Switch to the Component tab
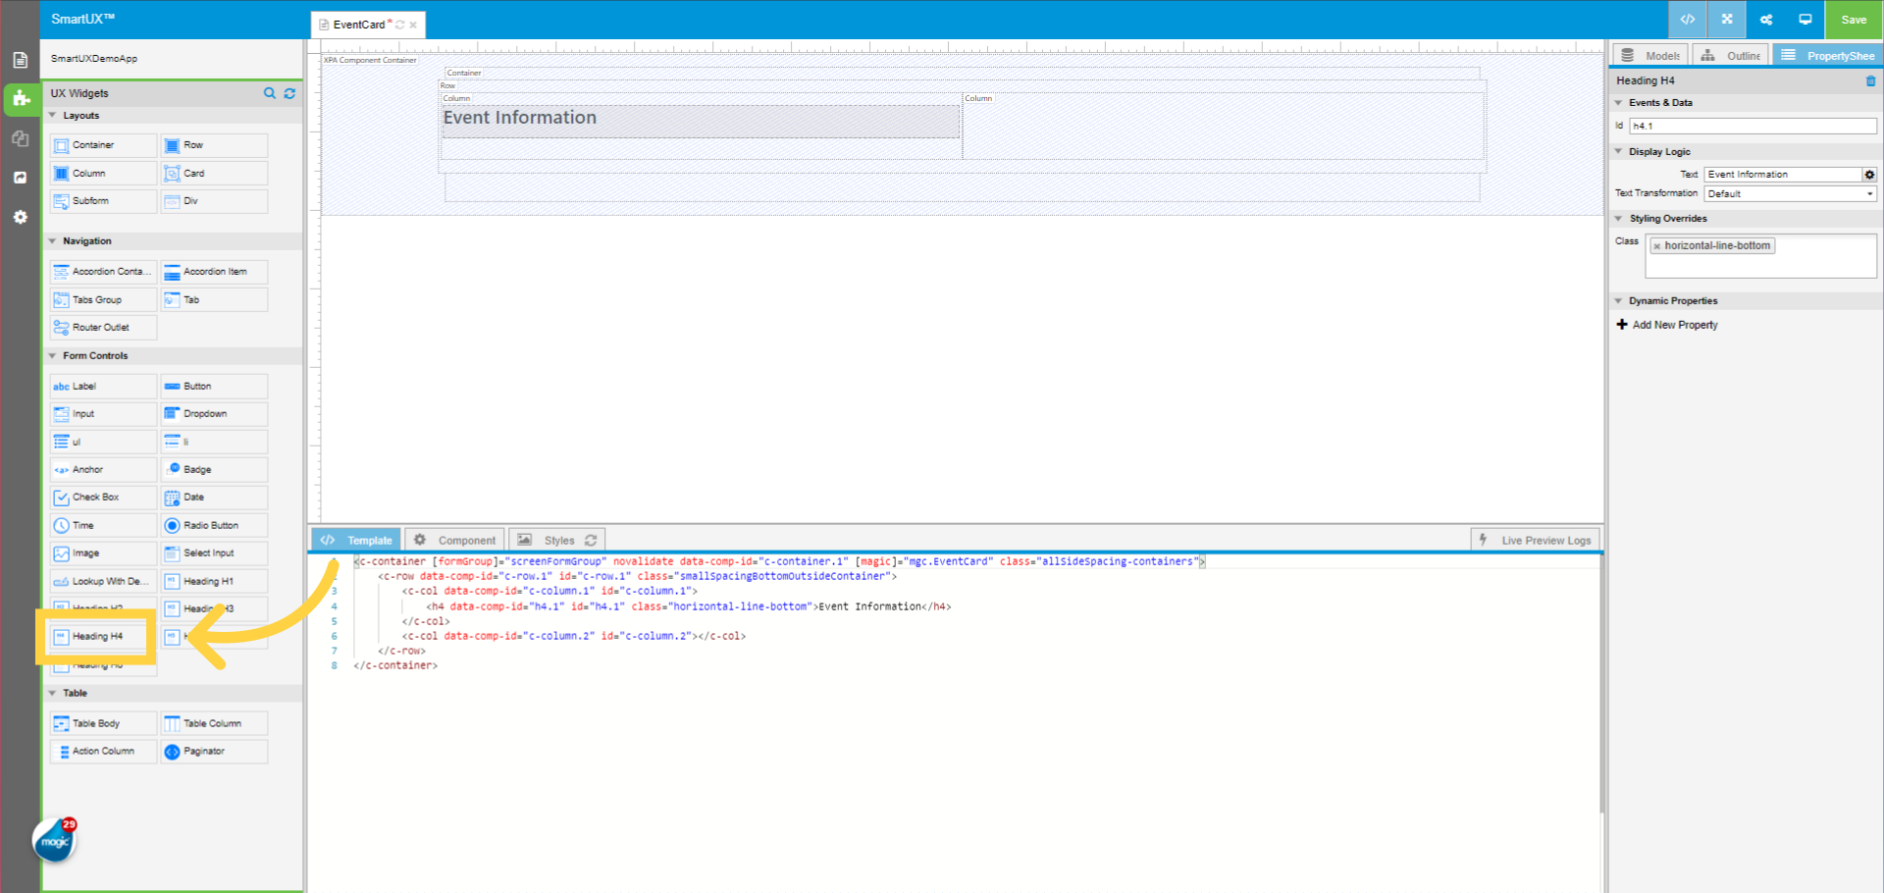The height and width of the screenshot is (893, 1884). tap(454, 539)
